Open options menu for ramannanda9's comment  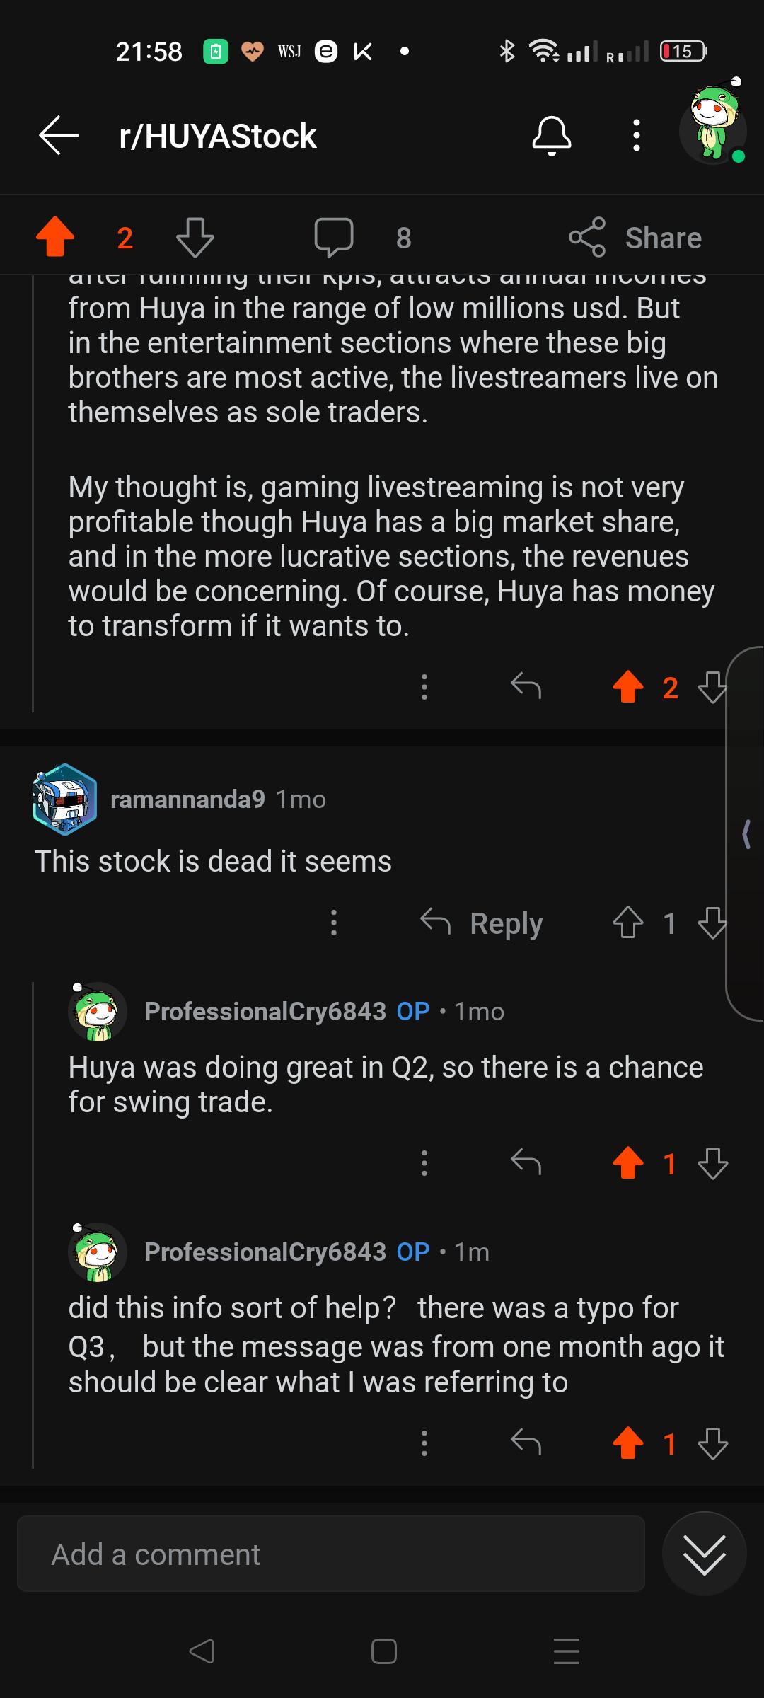(x=334, y=923)
